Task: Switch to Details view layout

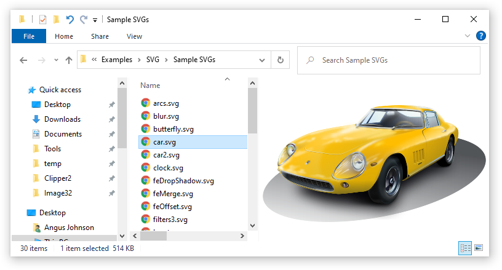Action: [465, 248]
